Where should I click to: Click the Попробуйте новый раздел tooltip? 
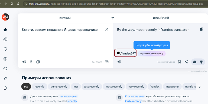[x=152, y=45]
